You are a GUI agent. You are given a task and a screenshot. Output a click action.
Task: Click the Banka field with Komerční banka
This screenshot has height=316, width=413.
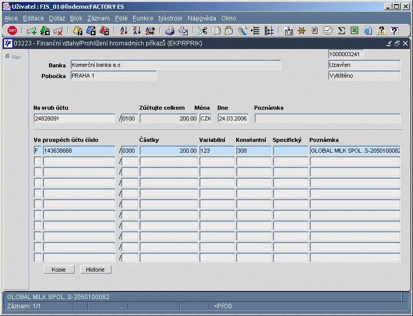tap(176, 65)
